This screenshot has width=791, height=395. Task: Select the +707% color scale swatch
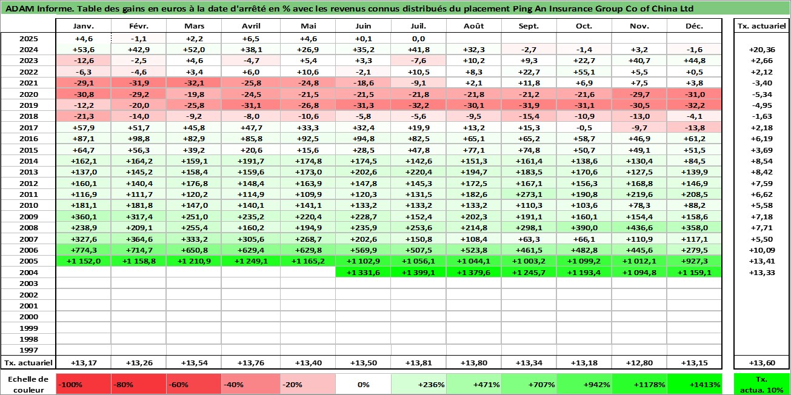(x=529, y=384)
